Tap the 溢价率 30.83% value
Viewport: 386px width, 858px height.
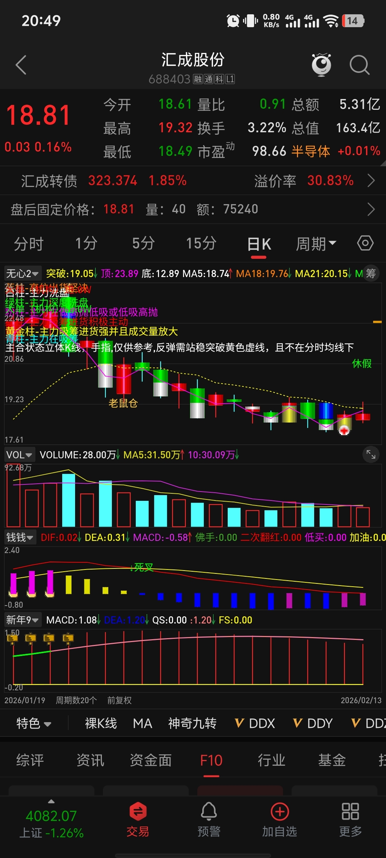[x=331, y=181]
